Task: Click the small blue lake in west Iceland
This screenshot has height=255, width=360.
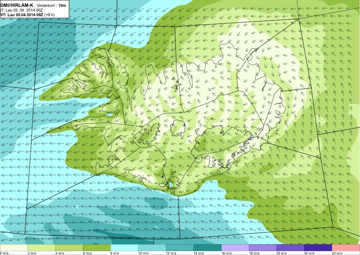Action: click(x=109, y=114)
